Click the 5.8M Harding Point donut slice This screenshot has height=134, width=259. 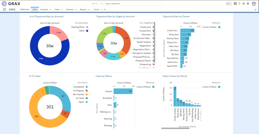pyautogui.click(x=58, y=32)
